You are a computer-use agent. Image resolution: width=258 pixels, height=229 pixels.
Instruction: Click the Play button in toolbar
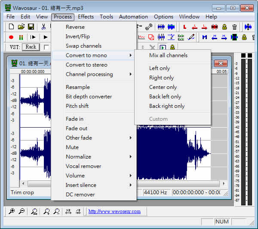click(x=46, y=37)
